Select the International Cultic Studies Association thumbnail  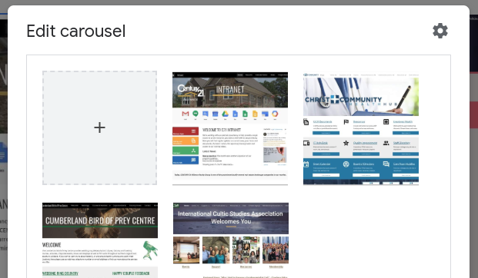pos(231,240)
